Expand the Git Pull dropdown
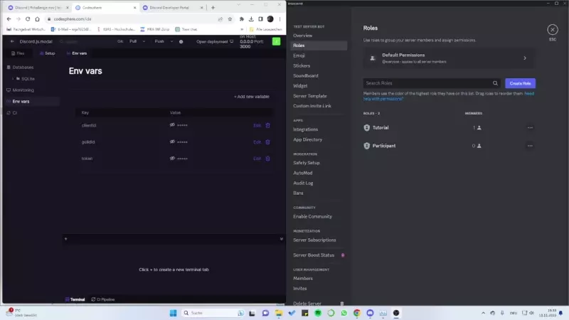The height and width of the screenshot is (320, 569). [x=144, y=42]
